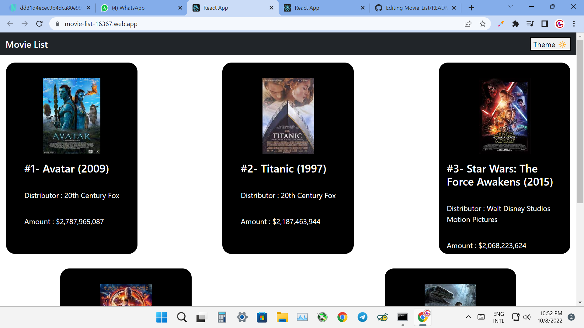Toggle the Theme button with sun icon

click(x=550, y=44)
